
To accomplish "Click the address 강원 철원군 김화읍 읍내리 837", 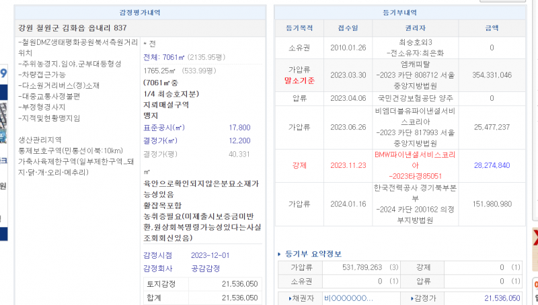I will pos(73,28).
